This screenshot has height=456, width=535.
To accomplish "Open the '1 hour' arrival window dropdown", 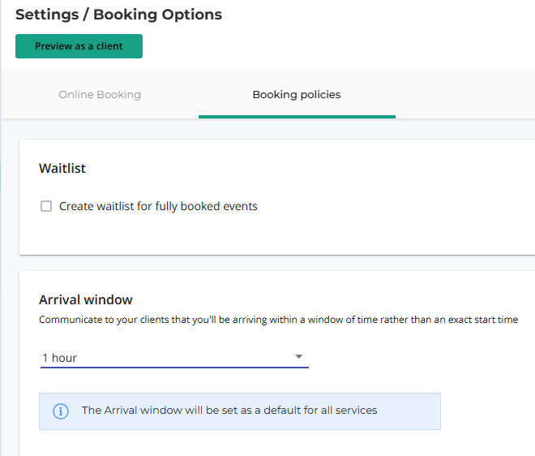I will [x=174, y=358].
